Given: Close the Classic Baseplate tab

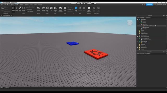Looking at the screenshot, I should [x=11, y=16].
